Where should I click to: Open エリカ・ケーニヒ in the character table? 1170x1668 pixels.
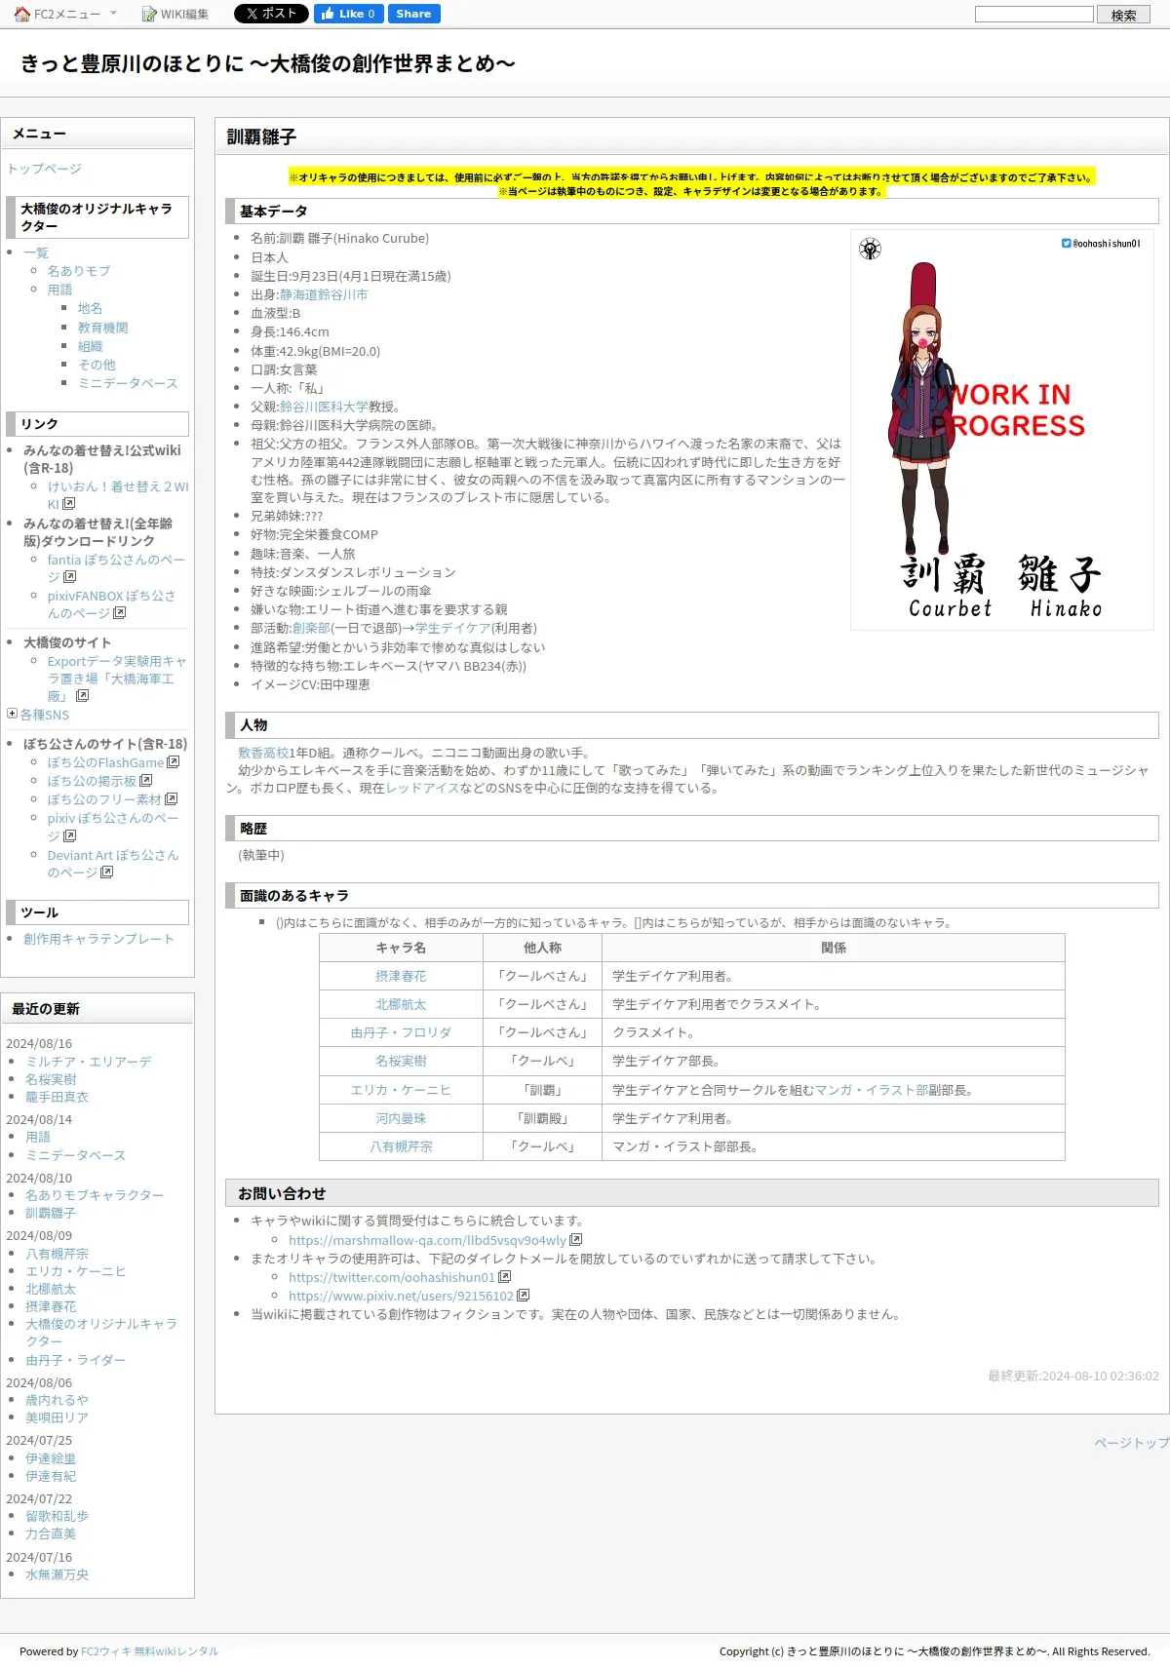click(x=401, y=1090)
